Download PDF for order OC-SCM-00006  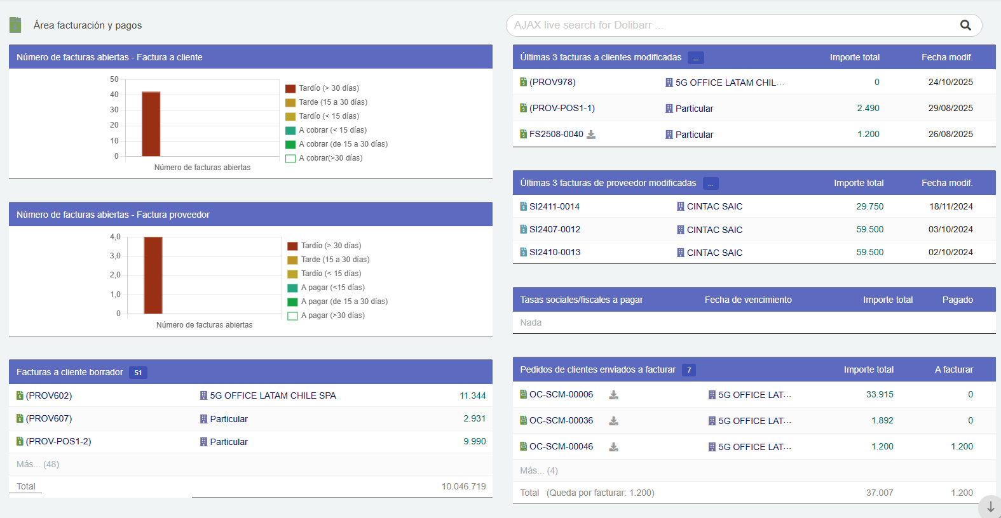pos(613,395)
